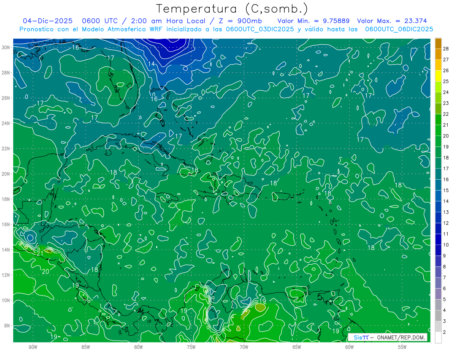The height and width of the screenshot is (352, 456).
Task: Click the 'SisTT - ONAMET/REP.DOM.' credit label
Action: 388,337
